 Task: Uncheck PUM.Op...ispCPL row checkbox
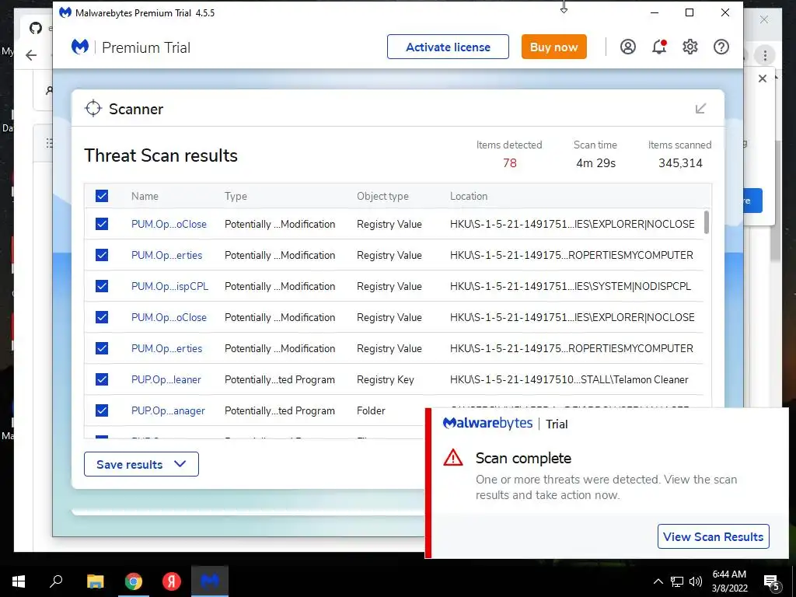(x=102, y=286)
